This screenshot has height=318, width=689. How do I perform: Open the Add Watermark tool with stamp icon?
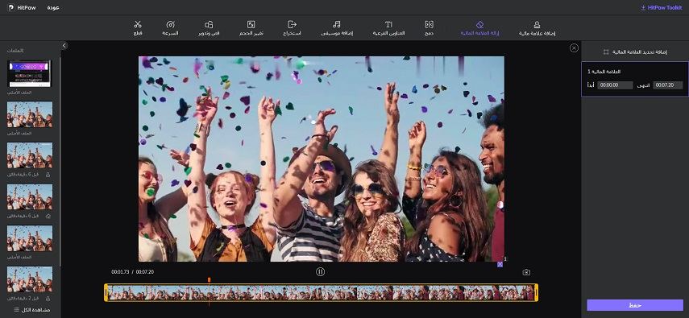[537, 27]
